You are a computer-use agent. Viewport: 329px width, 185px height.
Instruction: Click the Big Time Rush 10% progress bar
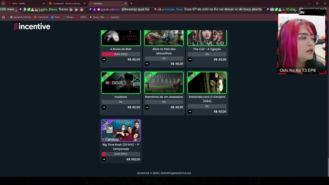121,154
